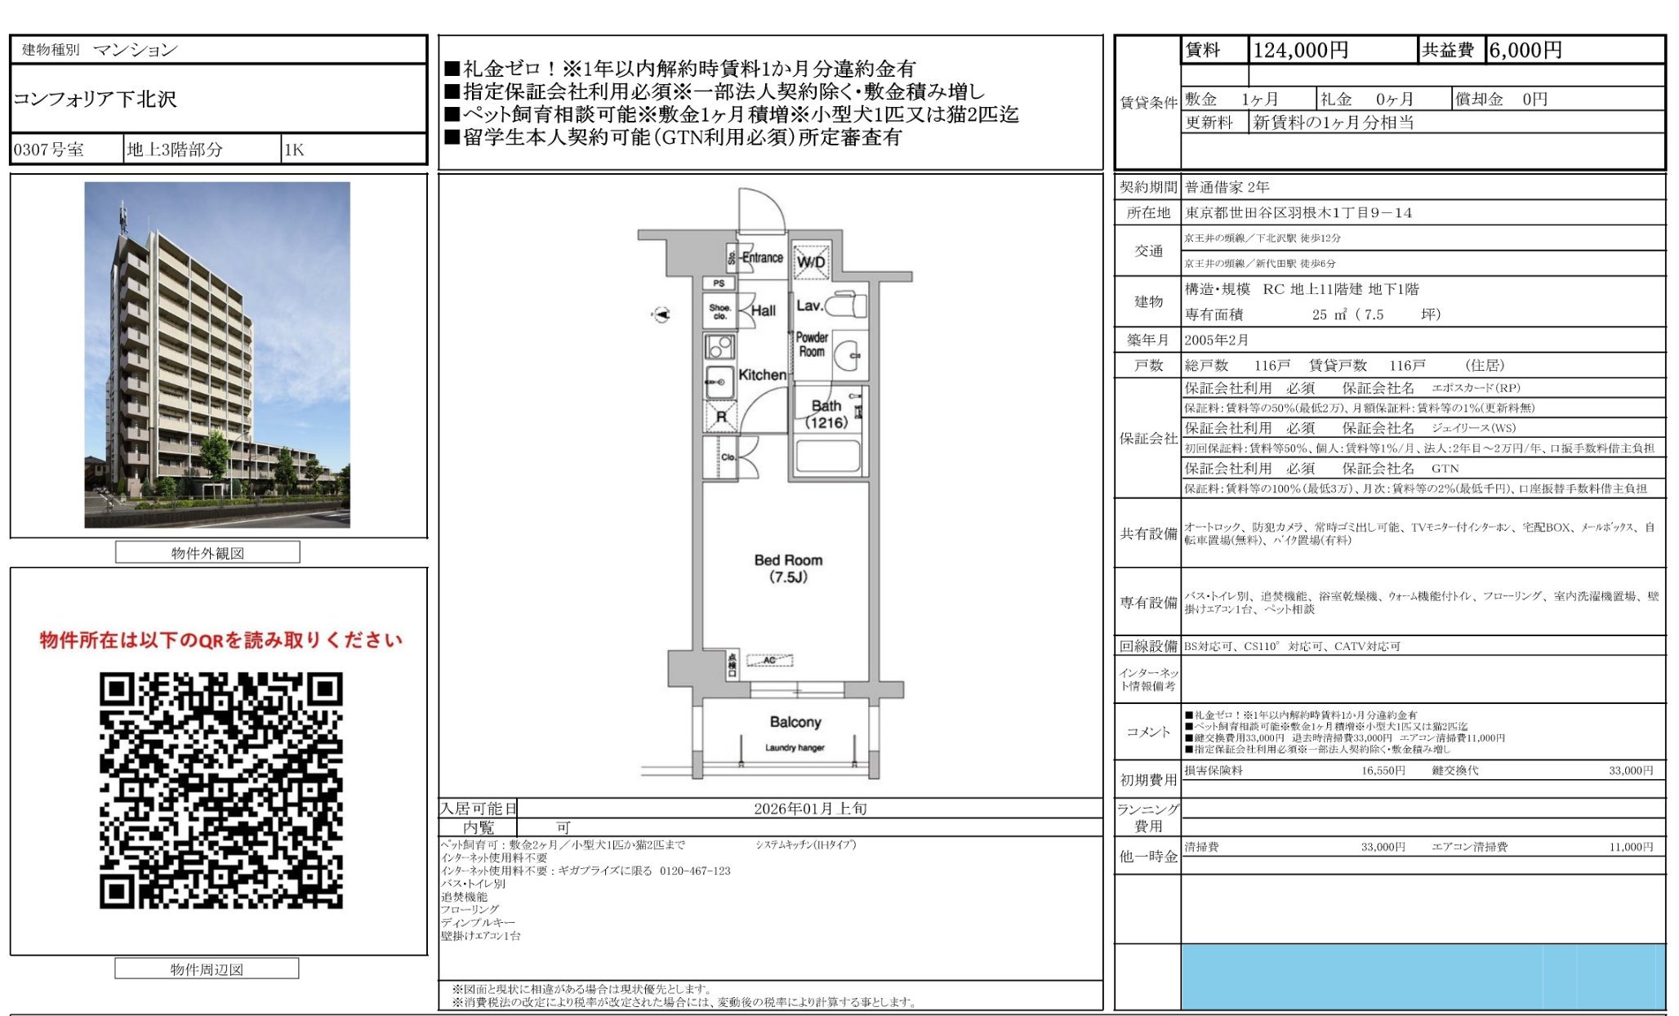
Task: Click the 物件外観図 label box
Action: [x=207, y=553]
